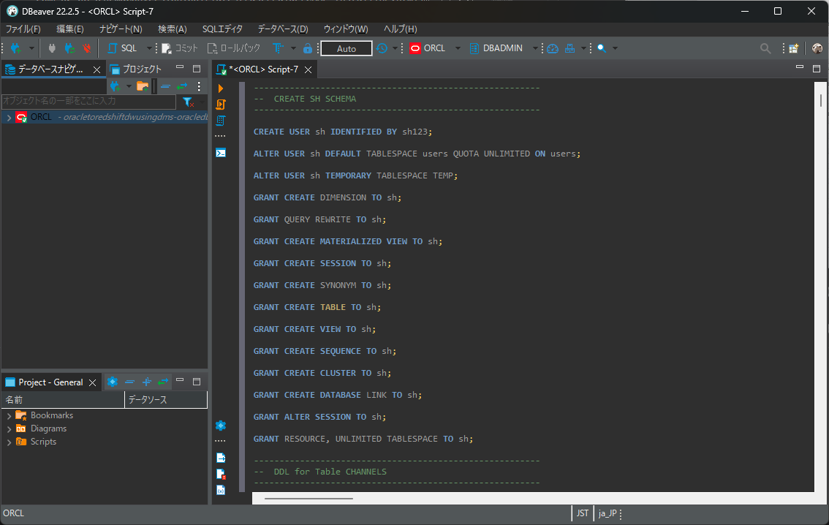Click the create folder icon in navigator
This screenshot has height=525, width=829.
tap(143, 86)
